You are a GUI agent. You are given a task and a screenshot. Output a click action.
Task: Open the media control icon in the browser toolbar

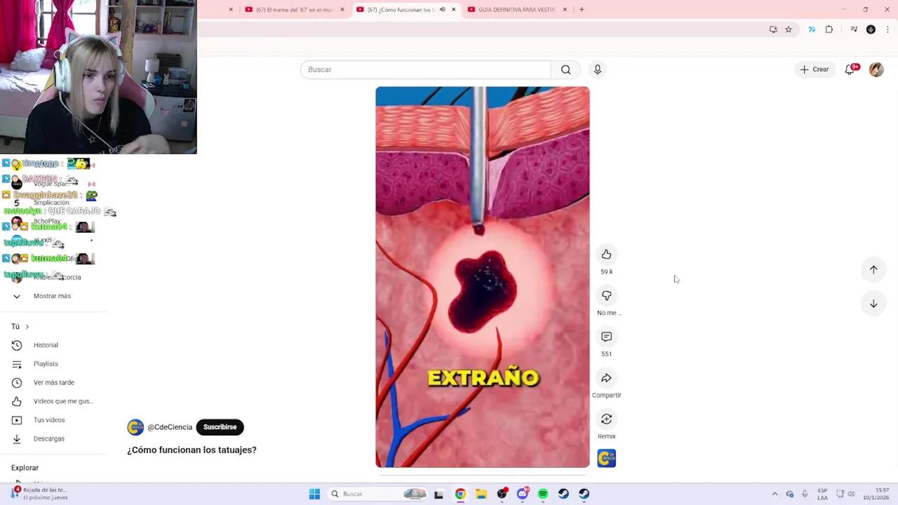(x=854, y=29)
